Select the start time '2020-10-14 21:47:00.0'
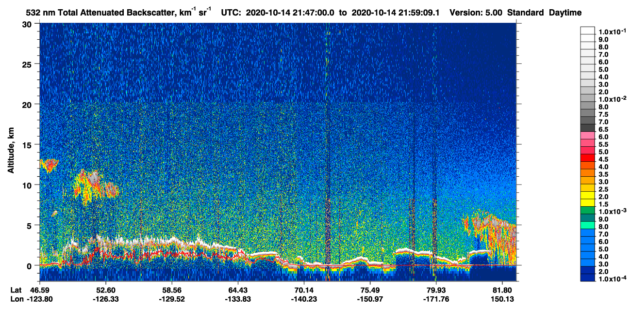 [x=290, y=13]
